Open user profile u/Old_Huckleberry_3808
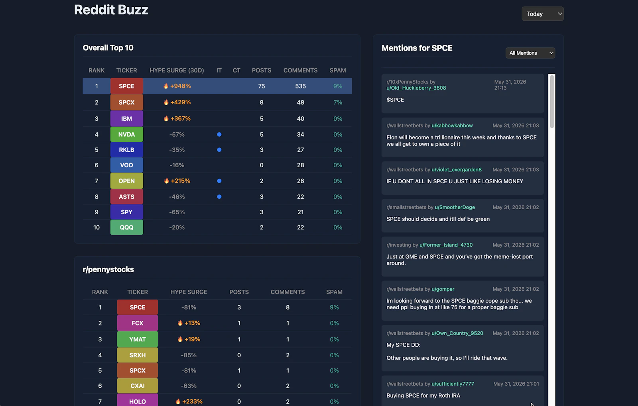 416,88
